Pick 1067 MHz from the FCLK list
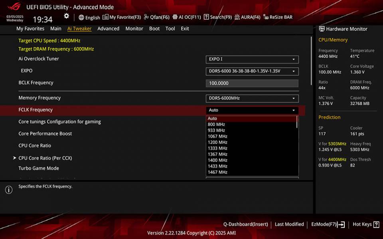The image size is (383, 239). (251, 136)
